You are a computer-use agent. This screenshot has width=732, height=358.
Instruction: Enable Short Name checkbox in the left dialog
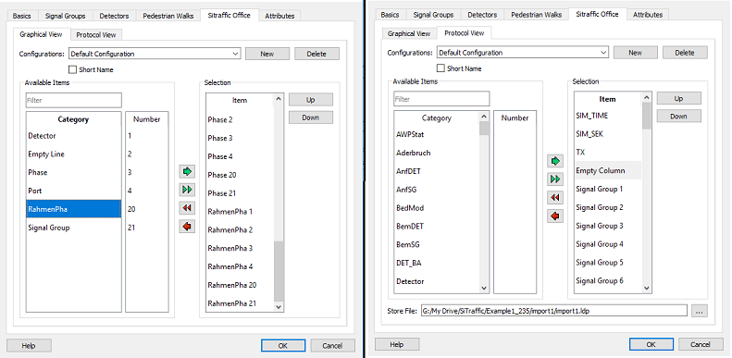[x=73, y=70]
